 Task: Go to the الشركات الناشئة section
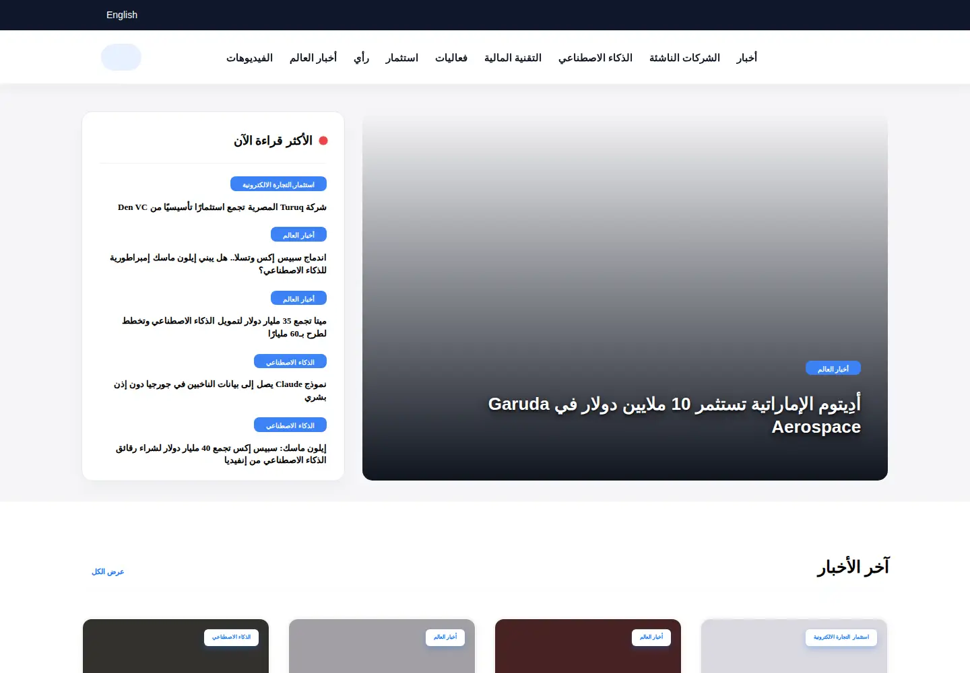pos(684,58)
